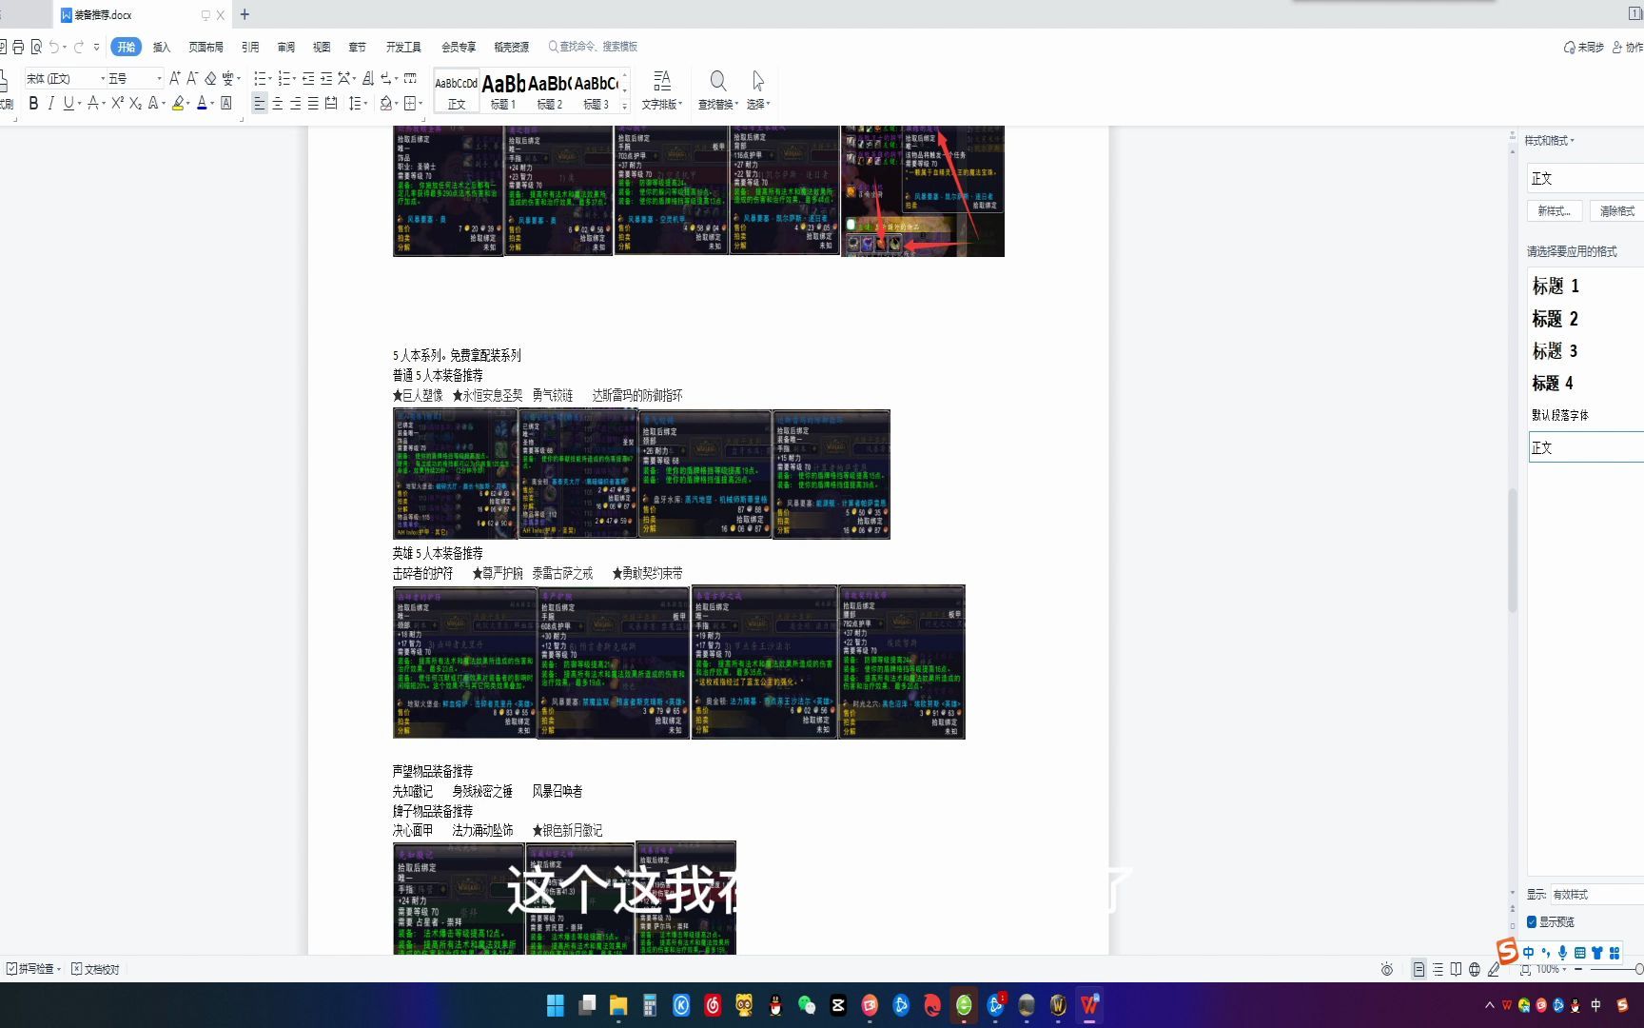The height and width of the screenshot is (1028, 1644).
Task: Open Sogou skin shirt icon
Action: (1597, 952)
